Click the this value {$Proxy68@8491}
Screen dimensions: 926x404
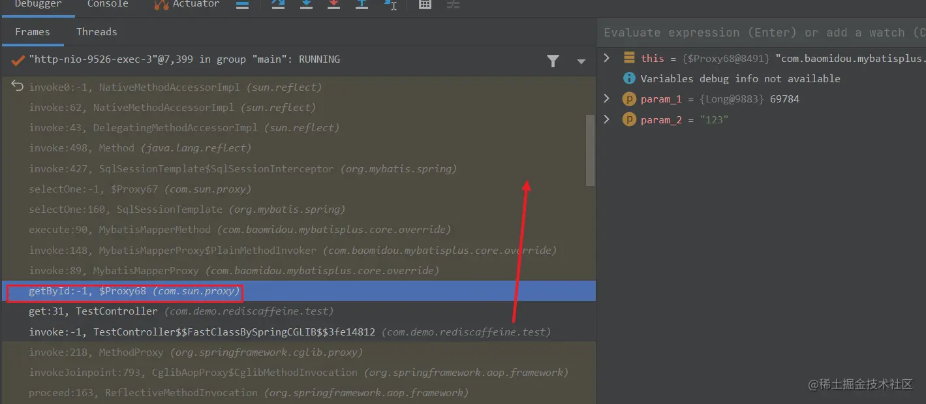(x=726, y=58)
